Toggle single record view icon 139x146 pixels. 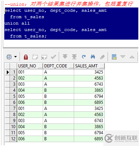[114, 57]
